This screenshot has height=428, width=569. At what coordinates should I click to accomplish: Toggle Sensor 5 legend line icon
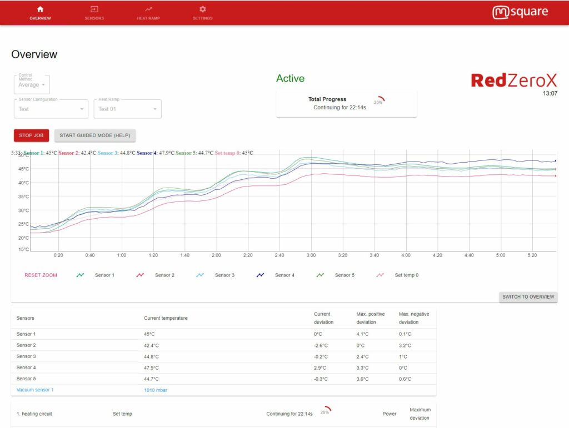(320, 275)
